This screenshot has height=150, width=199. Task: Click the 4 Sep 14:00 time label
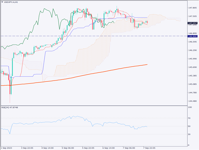click(x=48, y=148)
